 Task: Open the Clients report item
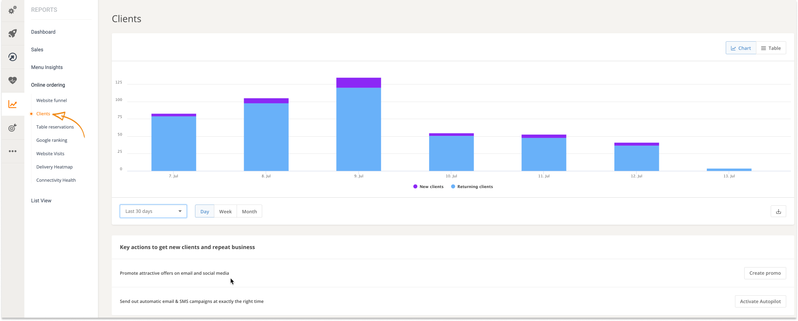coord(43,114)
